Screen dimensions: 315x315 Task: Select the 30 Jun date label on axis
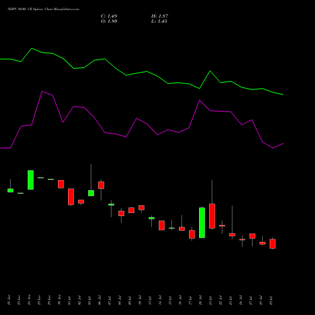(59, 300)
